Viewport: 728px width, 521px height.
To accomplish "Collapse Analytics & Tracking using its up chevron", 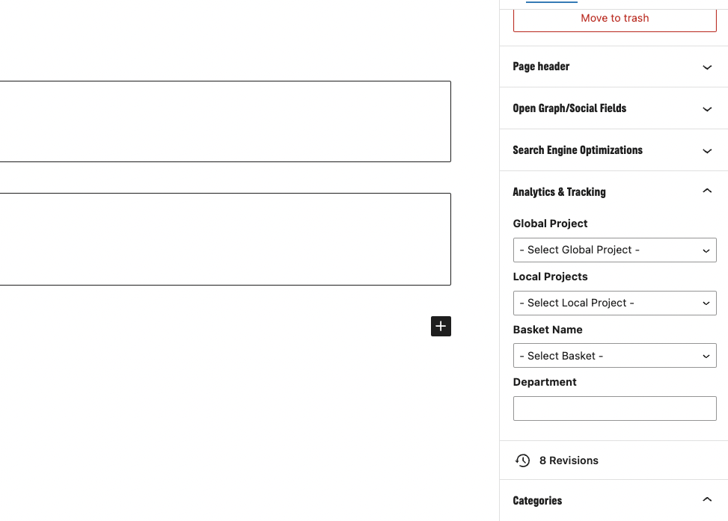I will click(x=706, y=191).
